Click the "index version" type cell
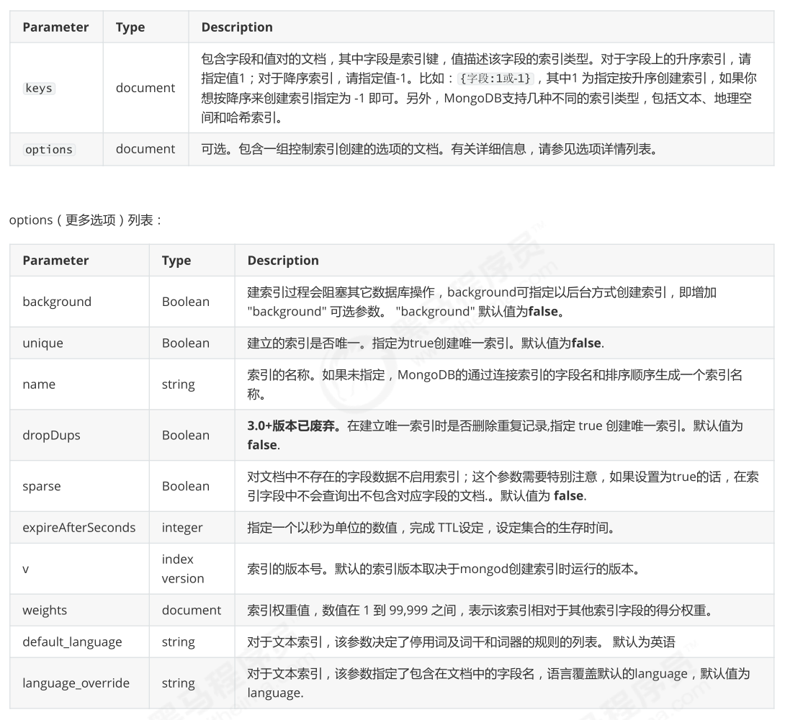The image size is (803, 720). pos(182,569)
